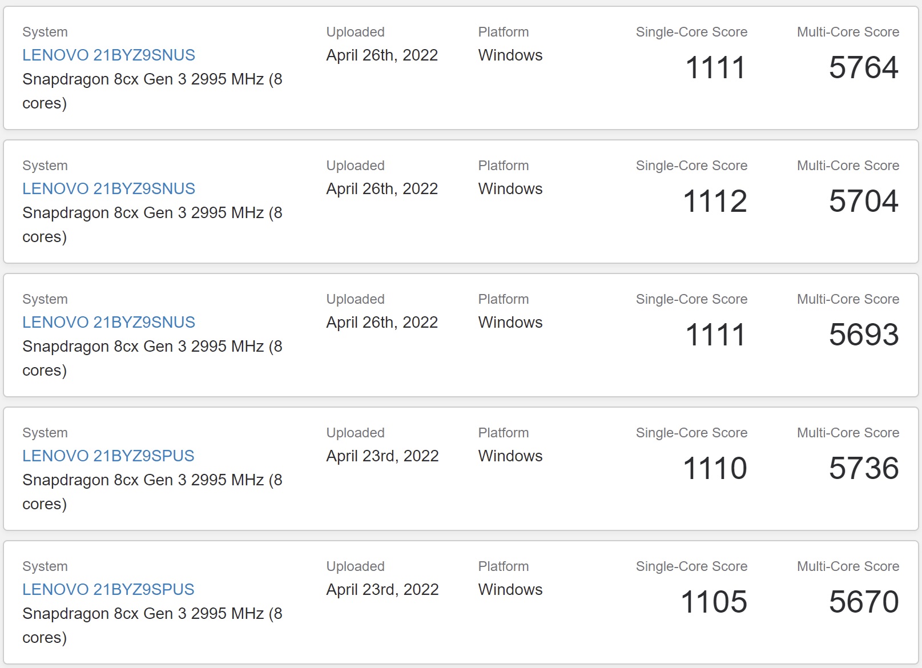This screenshot has width=922, height=668.
Task: Click the Snapdragon 8cx description in the 1112 result
Action: [152, 213]
